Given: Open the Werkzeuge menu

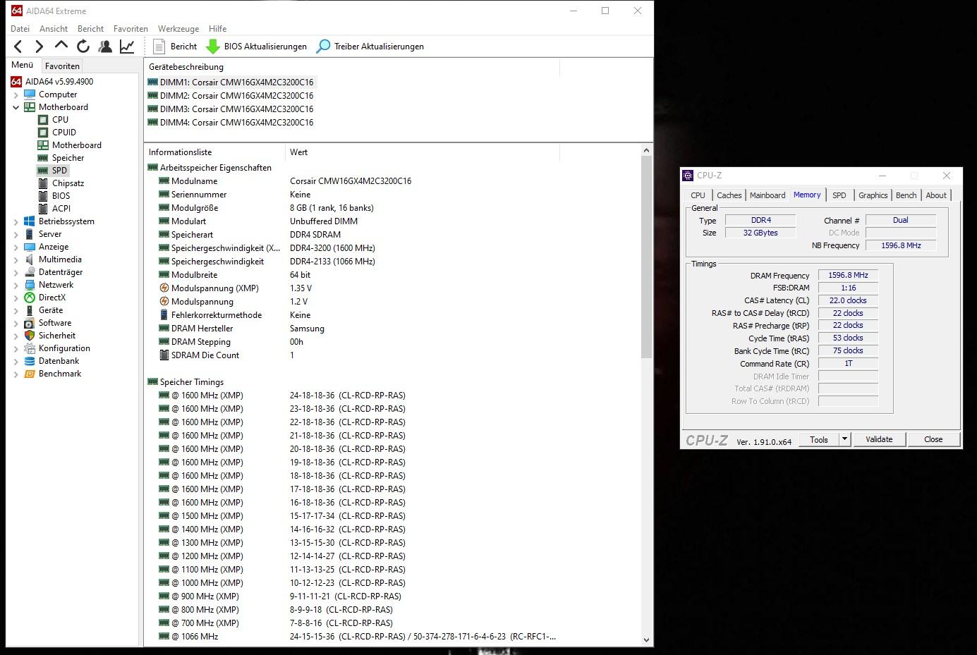Looking at the screenshot, I should (178, 29).
